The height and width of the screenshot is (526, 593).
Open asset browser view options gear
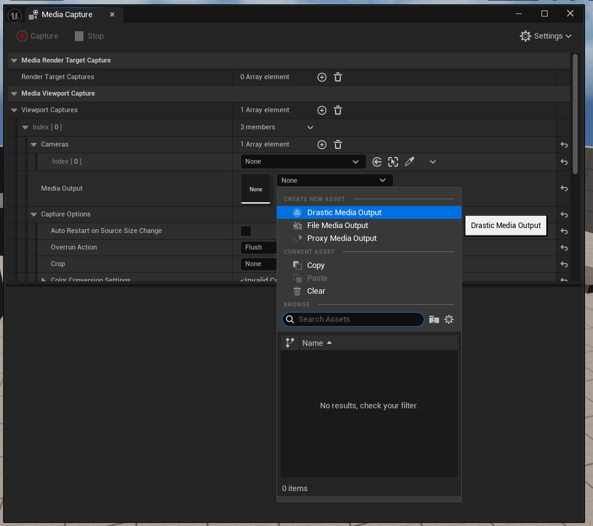(449, 319)
